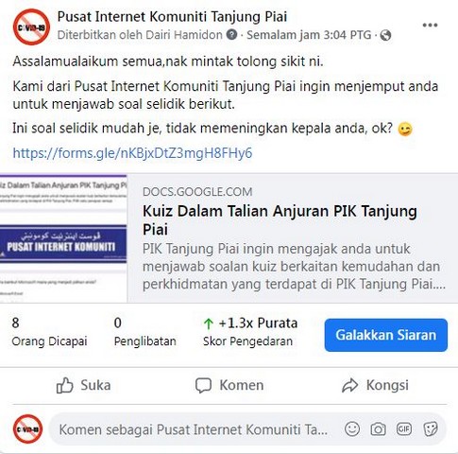Screen dimensions: 458x454
Task: Click the comment box profile avatar
Action: click(27, 429)
